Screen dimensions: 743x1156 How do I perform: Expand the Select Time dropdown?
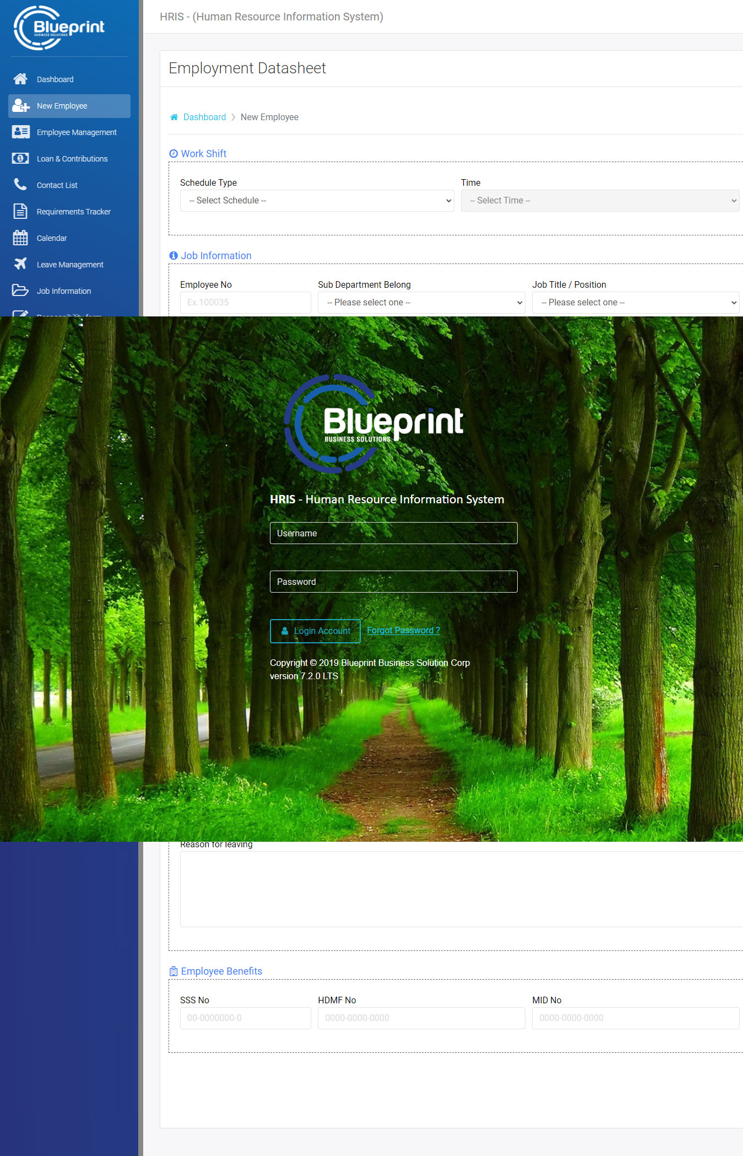pyautogui.click(x=599, y=201)
